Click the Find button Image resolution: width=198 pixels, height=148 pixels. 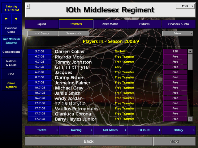pos(11,74)
